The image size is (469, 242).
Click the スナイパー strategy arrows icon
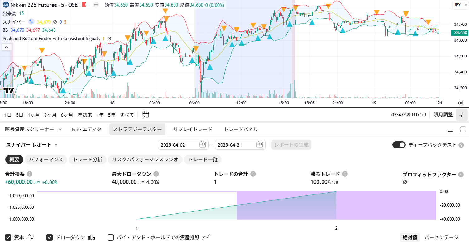31,21
